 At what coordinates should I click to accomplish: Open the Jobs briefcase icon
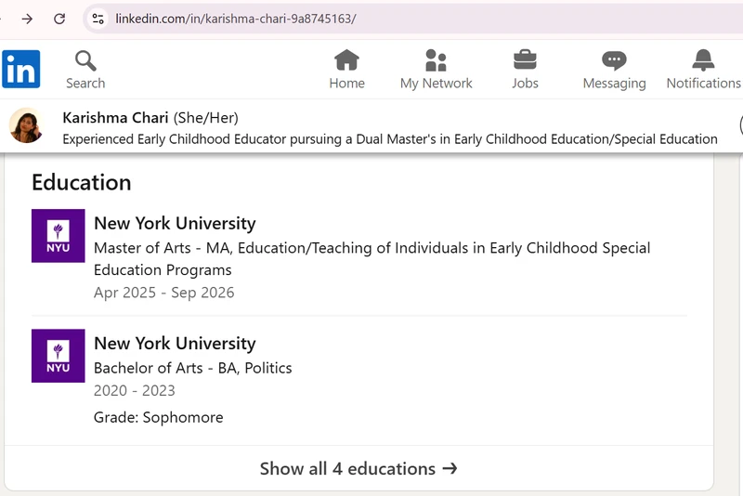[525, 61]
